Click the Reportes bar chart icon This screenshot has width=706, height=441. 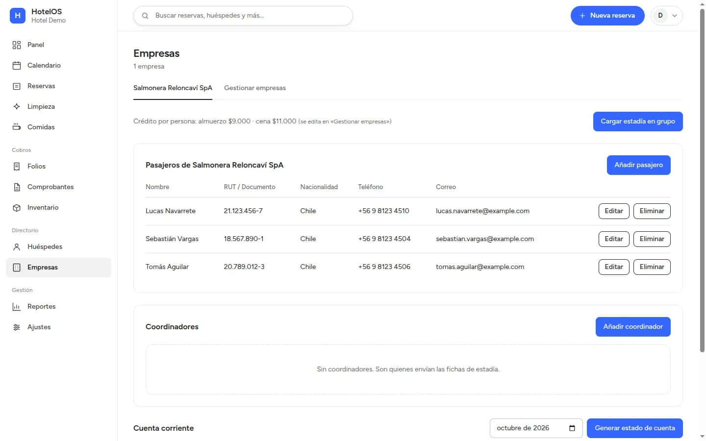click(x=17, y=307)
